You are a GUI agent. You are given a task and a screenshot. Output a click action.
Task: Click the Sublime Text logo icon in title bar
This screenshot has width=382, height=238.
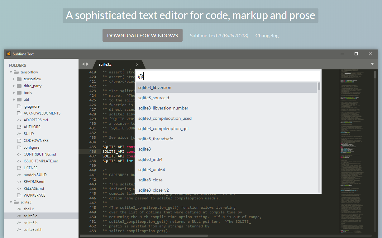(9, 54)
